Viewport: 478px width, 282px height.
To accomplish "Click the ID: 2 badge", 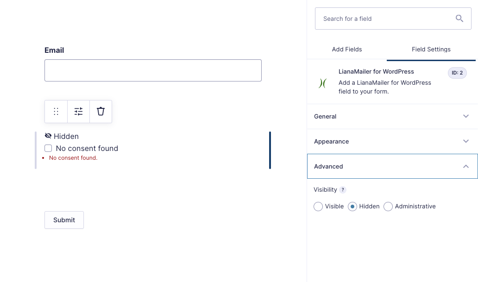I will pyautogui.click(x=457, y=73).
